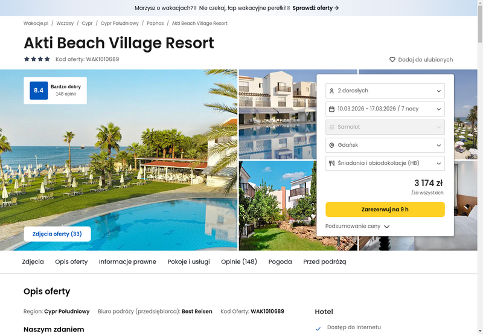Open the 2 dorosłych guests dropdown

click(x=385, y=91)
